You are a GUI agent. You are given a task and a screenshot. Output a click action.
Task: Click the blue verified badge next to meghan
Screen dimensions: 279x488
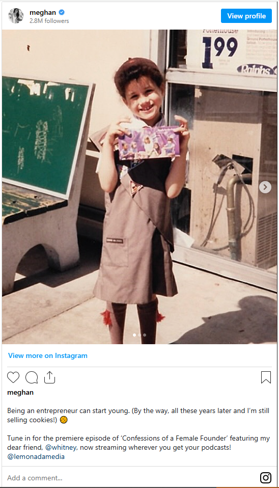click(x=62, y=12)
